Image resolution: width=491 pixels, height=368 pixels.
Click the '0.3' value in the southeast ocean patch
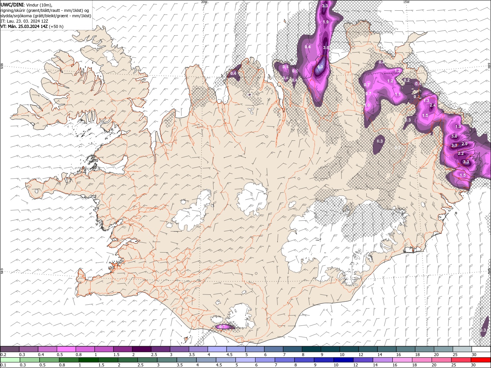483,330
